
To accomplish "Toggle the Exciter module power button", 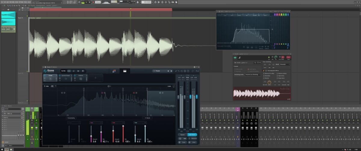I will coord(45,75).
